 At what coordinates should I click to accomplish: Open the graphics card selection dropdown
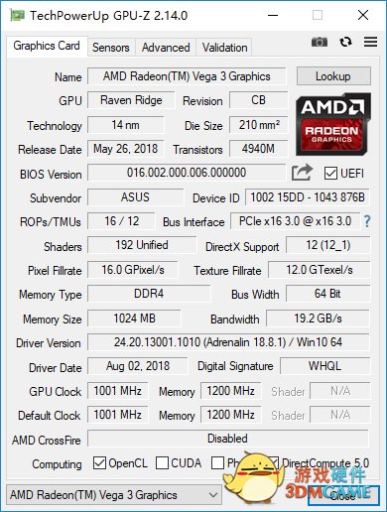114,495
